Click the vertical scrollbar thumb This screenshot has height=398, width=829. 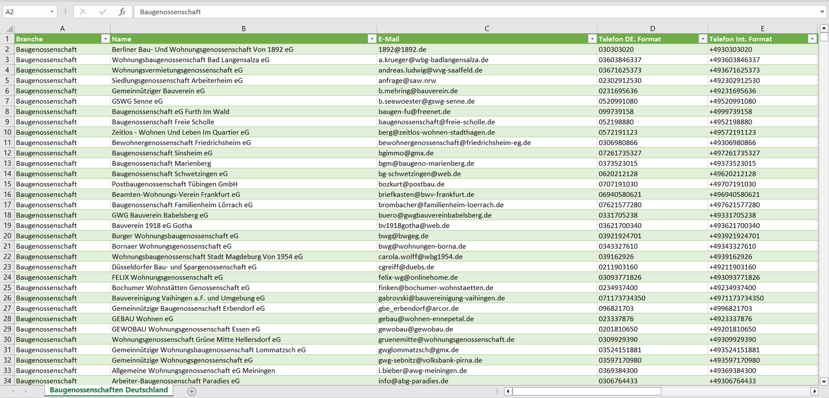pyautogui.click(x=824, y=37)
